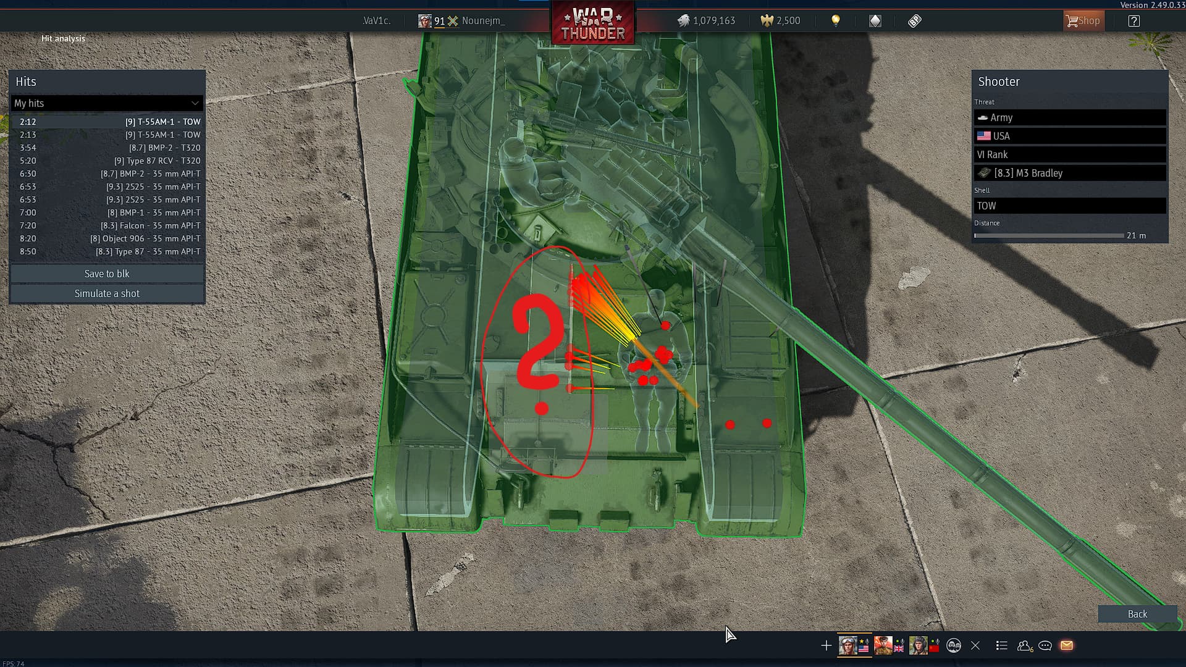The width and height of the screenshot is (1186, 667).
Task: Select the 3:54 BMP-2 T320 hit
Action: [x=107, y=148]
